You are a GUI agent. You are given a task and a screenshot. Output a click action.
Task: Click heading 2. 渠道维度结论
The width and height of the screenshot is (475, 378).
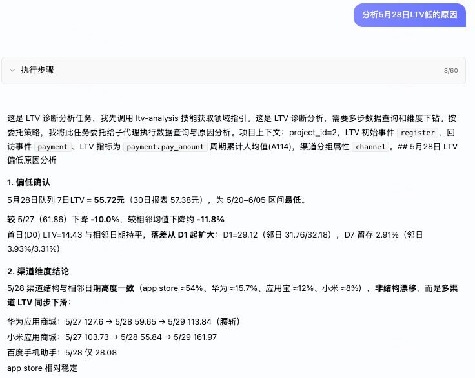(38, 271)
